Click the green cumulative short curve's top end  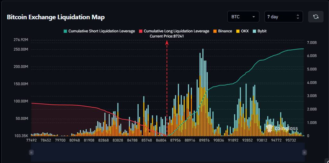pos(303,49)
